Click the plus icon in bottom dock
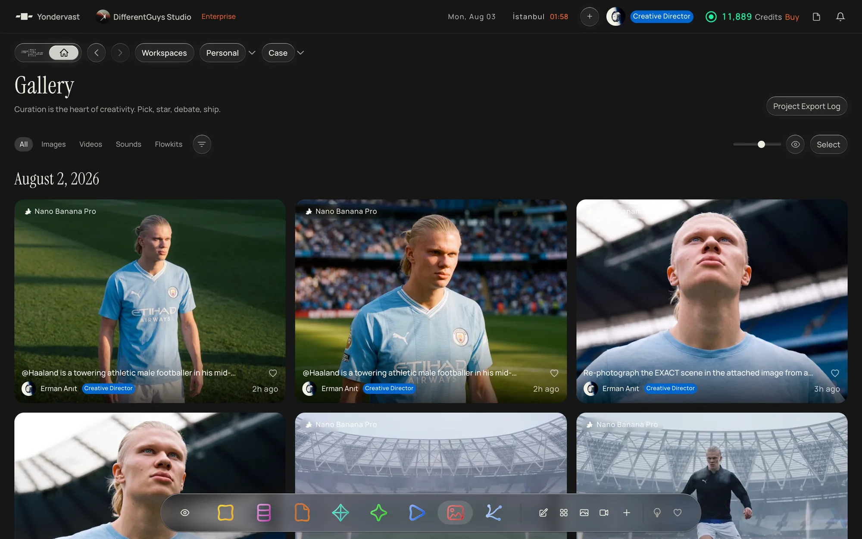Viewport: 862px width, 539px height. (627, 513)
